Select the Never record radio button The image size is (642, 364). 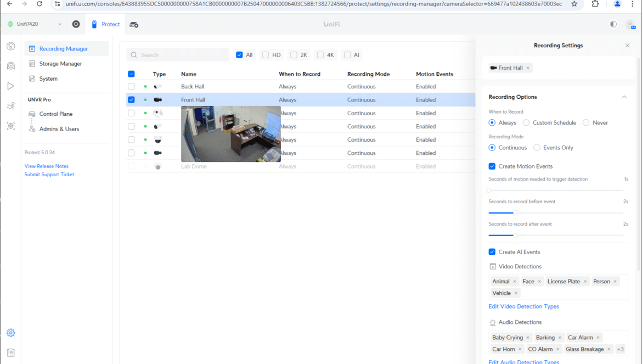(586, 123)
